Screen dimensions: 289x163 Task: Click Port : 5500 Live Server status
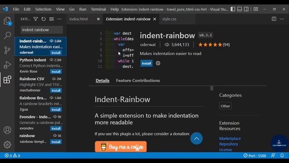pyautogui.click(x=255, y=156)
